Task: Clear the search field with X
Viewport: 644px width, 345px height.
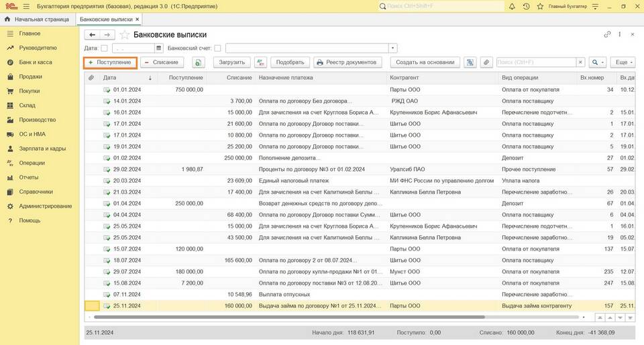Action: pyautogui.click(x=580, y=62)
